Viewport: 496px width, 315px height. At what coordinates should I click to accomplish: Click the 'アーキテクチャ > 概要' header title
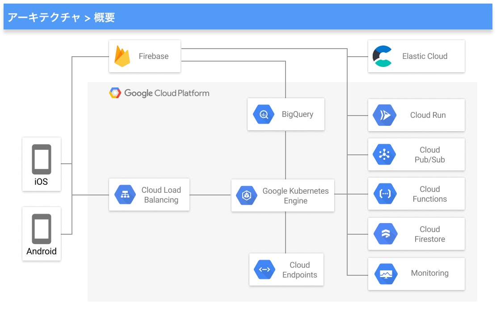pos(61,17)
